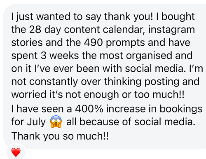Click the words "Thank you so much!!"

point(60,136)
